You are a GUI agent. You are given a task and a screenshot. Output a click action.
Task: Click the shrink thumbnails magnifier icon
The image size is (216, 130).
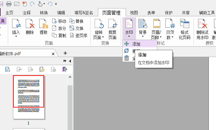click(x=8, y=69)
